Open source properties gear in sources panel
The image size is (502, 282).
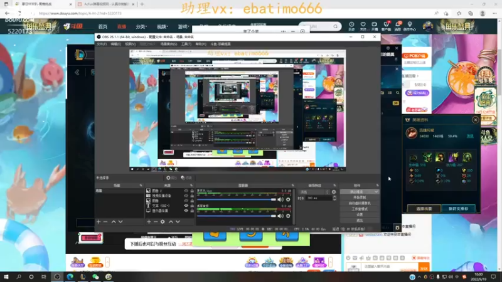click(163, 222)
